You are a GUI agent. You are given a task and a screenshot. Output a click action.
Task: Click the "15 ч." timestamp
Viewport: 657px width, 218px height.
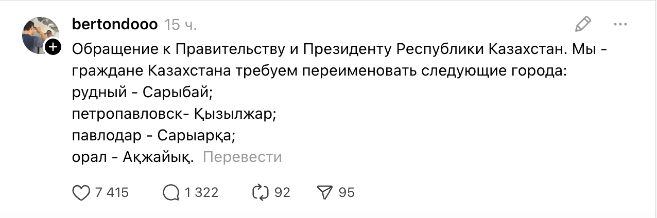pos(180,24)
